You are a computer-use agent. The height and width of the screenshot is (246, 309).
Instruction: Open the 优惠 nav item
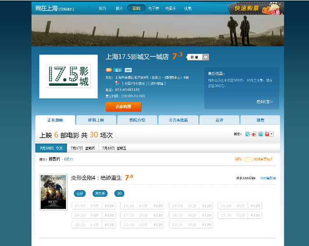188,9
